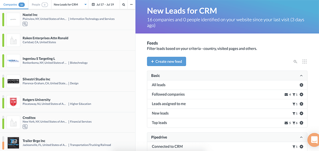This screenshot has width=319, height=151.
Task: Switch to the People tab
Action: 40,5
